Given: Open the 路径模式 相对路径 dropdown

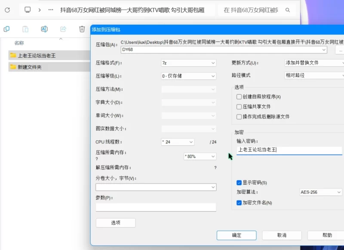Looking at the screenshot, I should tap(314, 75).
